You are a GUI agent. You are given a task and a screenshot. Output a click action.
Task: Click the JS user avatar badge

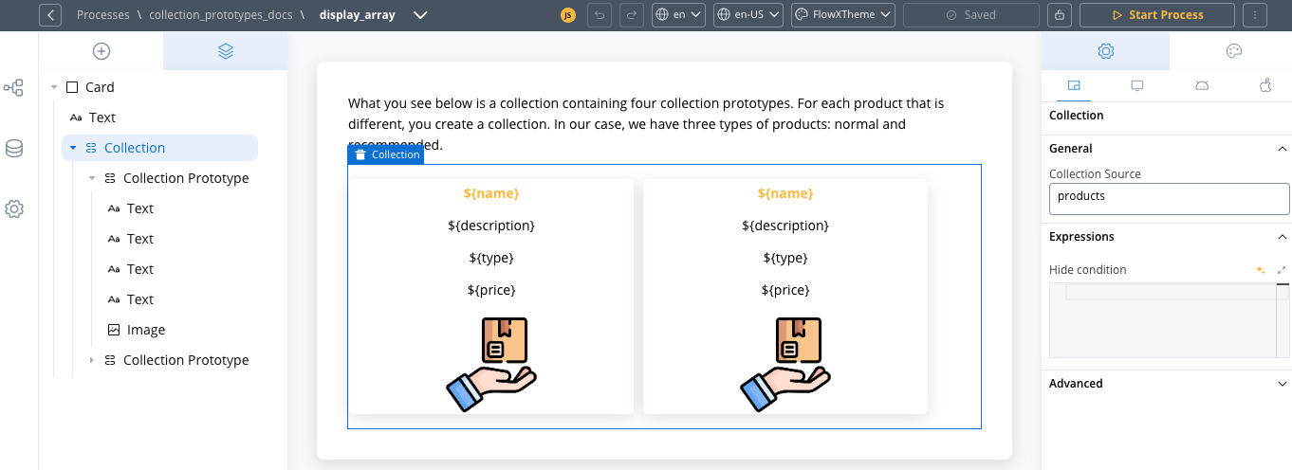coord(568,15)
